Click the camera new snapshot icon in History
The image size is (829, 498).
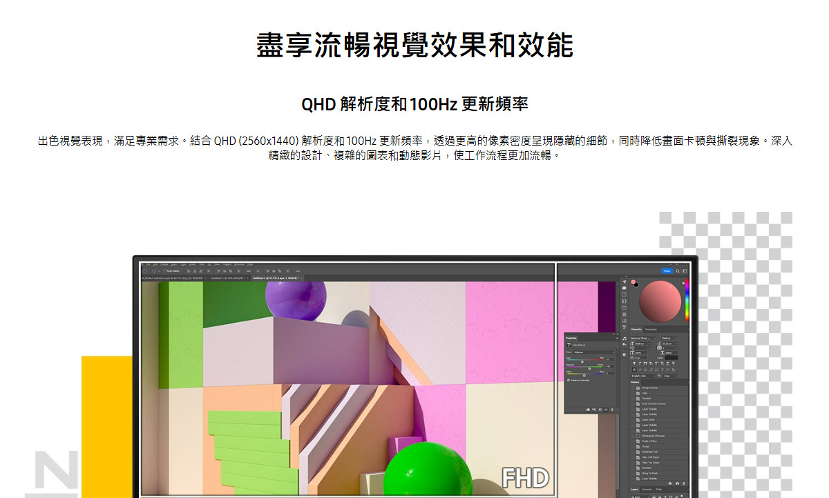(x=677, y=484)
